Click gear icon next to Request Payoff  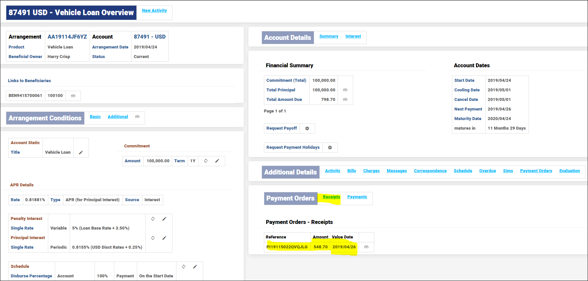307,128
